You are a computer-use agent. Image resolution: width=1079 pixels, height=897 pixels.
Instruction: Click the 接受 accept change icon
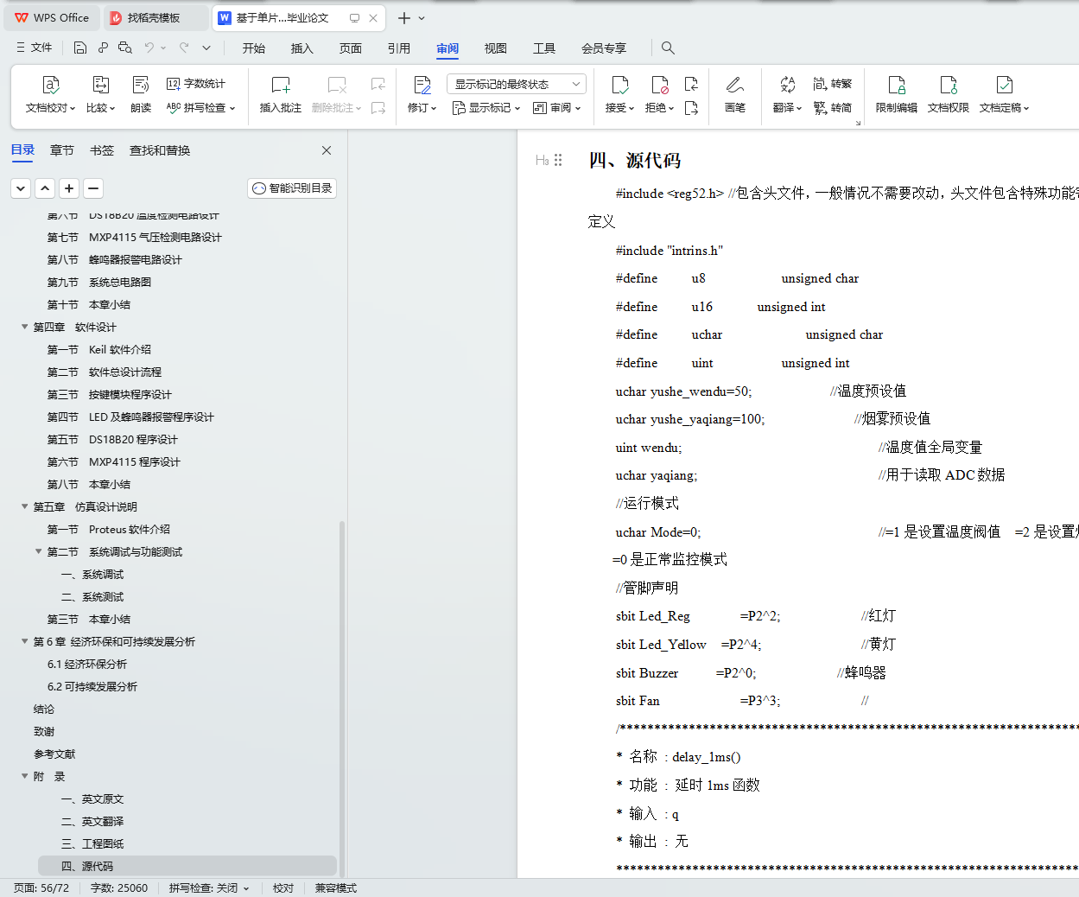click(620, 85)
